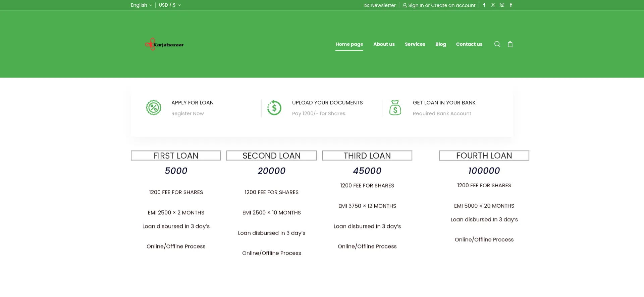Screen dimensions: 644x297
Task: Click the money bag Get Loan icon
Action: point(395,108)
